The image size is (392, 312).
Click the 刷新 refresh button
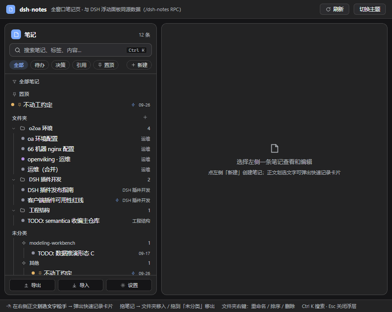[x=335, y=9]
